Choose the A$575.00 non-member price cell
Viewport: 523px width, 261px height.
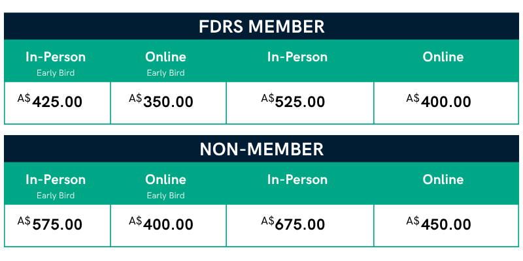tap(57, 226)
